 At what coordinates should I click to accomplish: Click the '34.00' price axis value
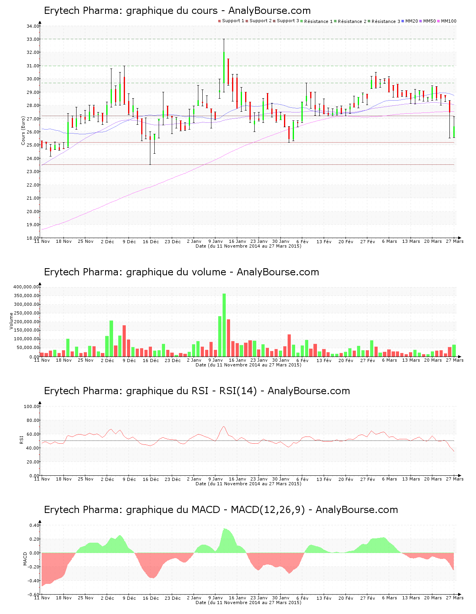click(x=33, y=26)
